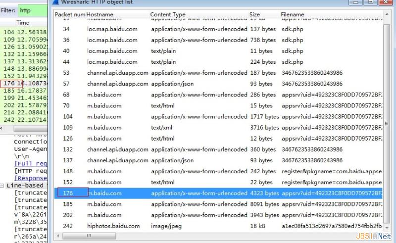Select packet 176 in main packet list
Viewport: 396px width, 243px height.
tap(24, 83)
